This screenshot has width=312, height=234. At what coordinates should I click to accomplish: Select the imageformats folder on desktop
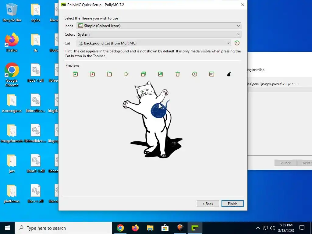12,133
